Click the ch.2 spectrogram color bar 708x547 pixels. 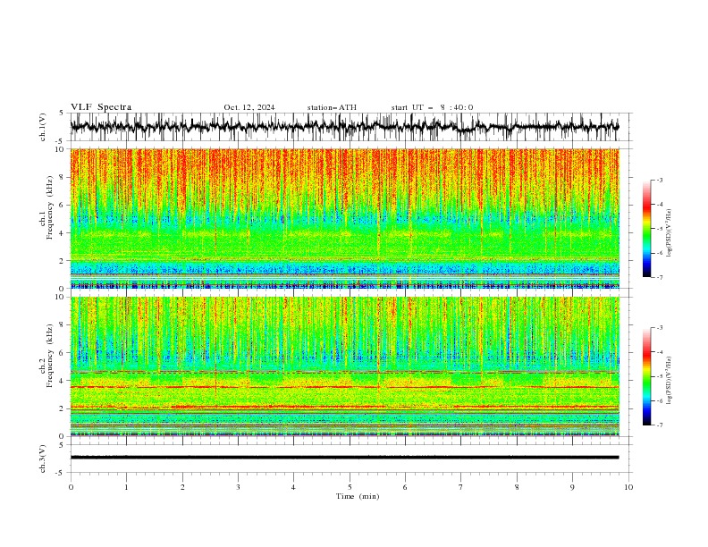click(x=646, y=376)
